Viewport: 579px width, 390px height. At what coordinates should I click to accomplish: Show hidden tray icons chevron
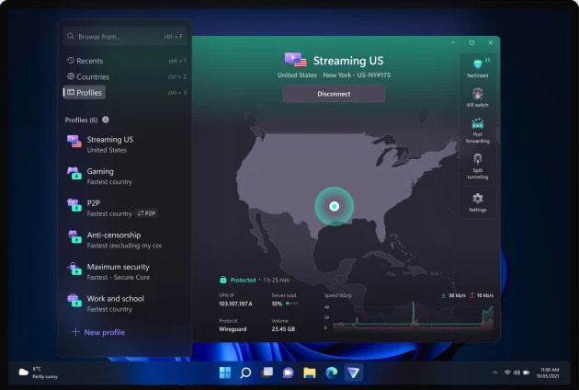tap(494, 373)
